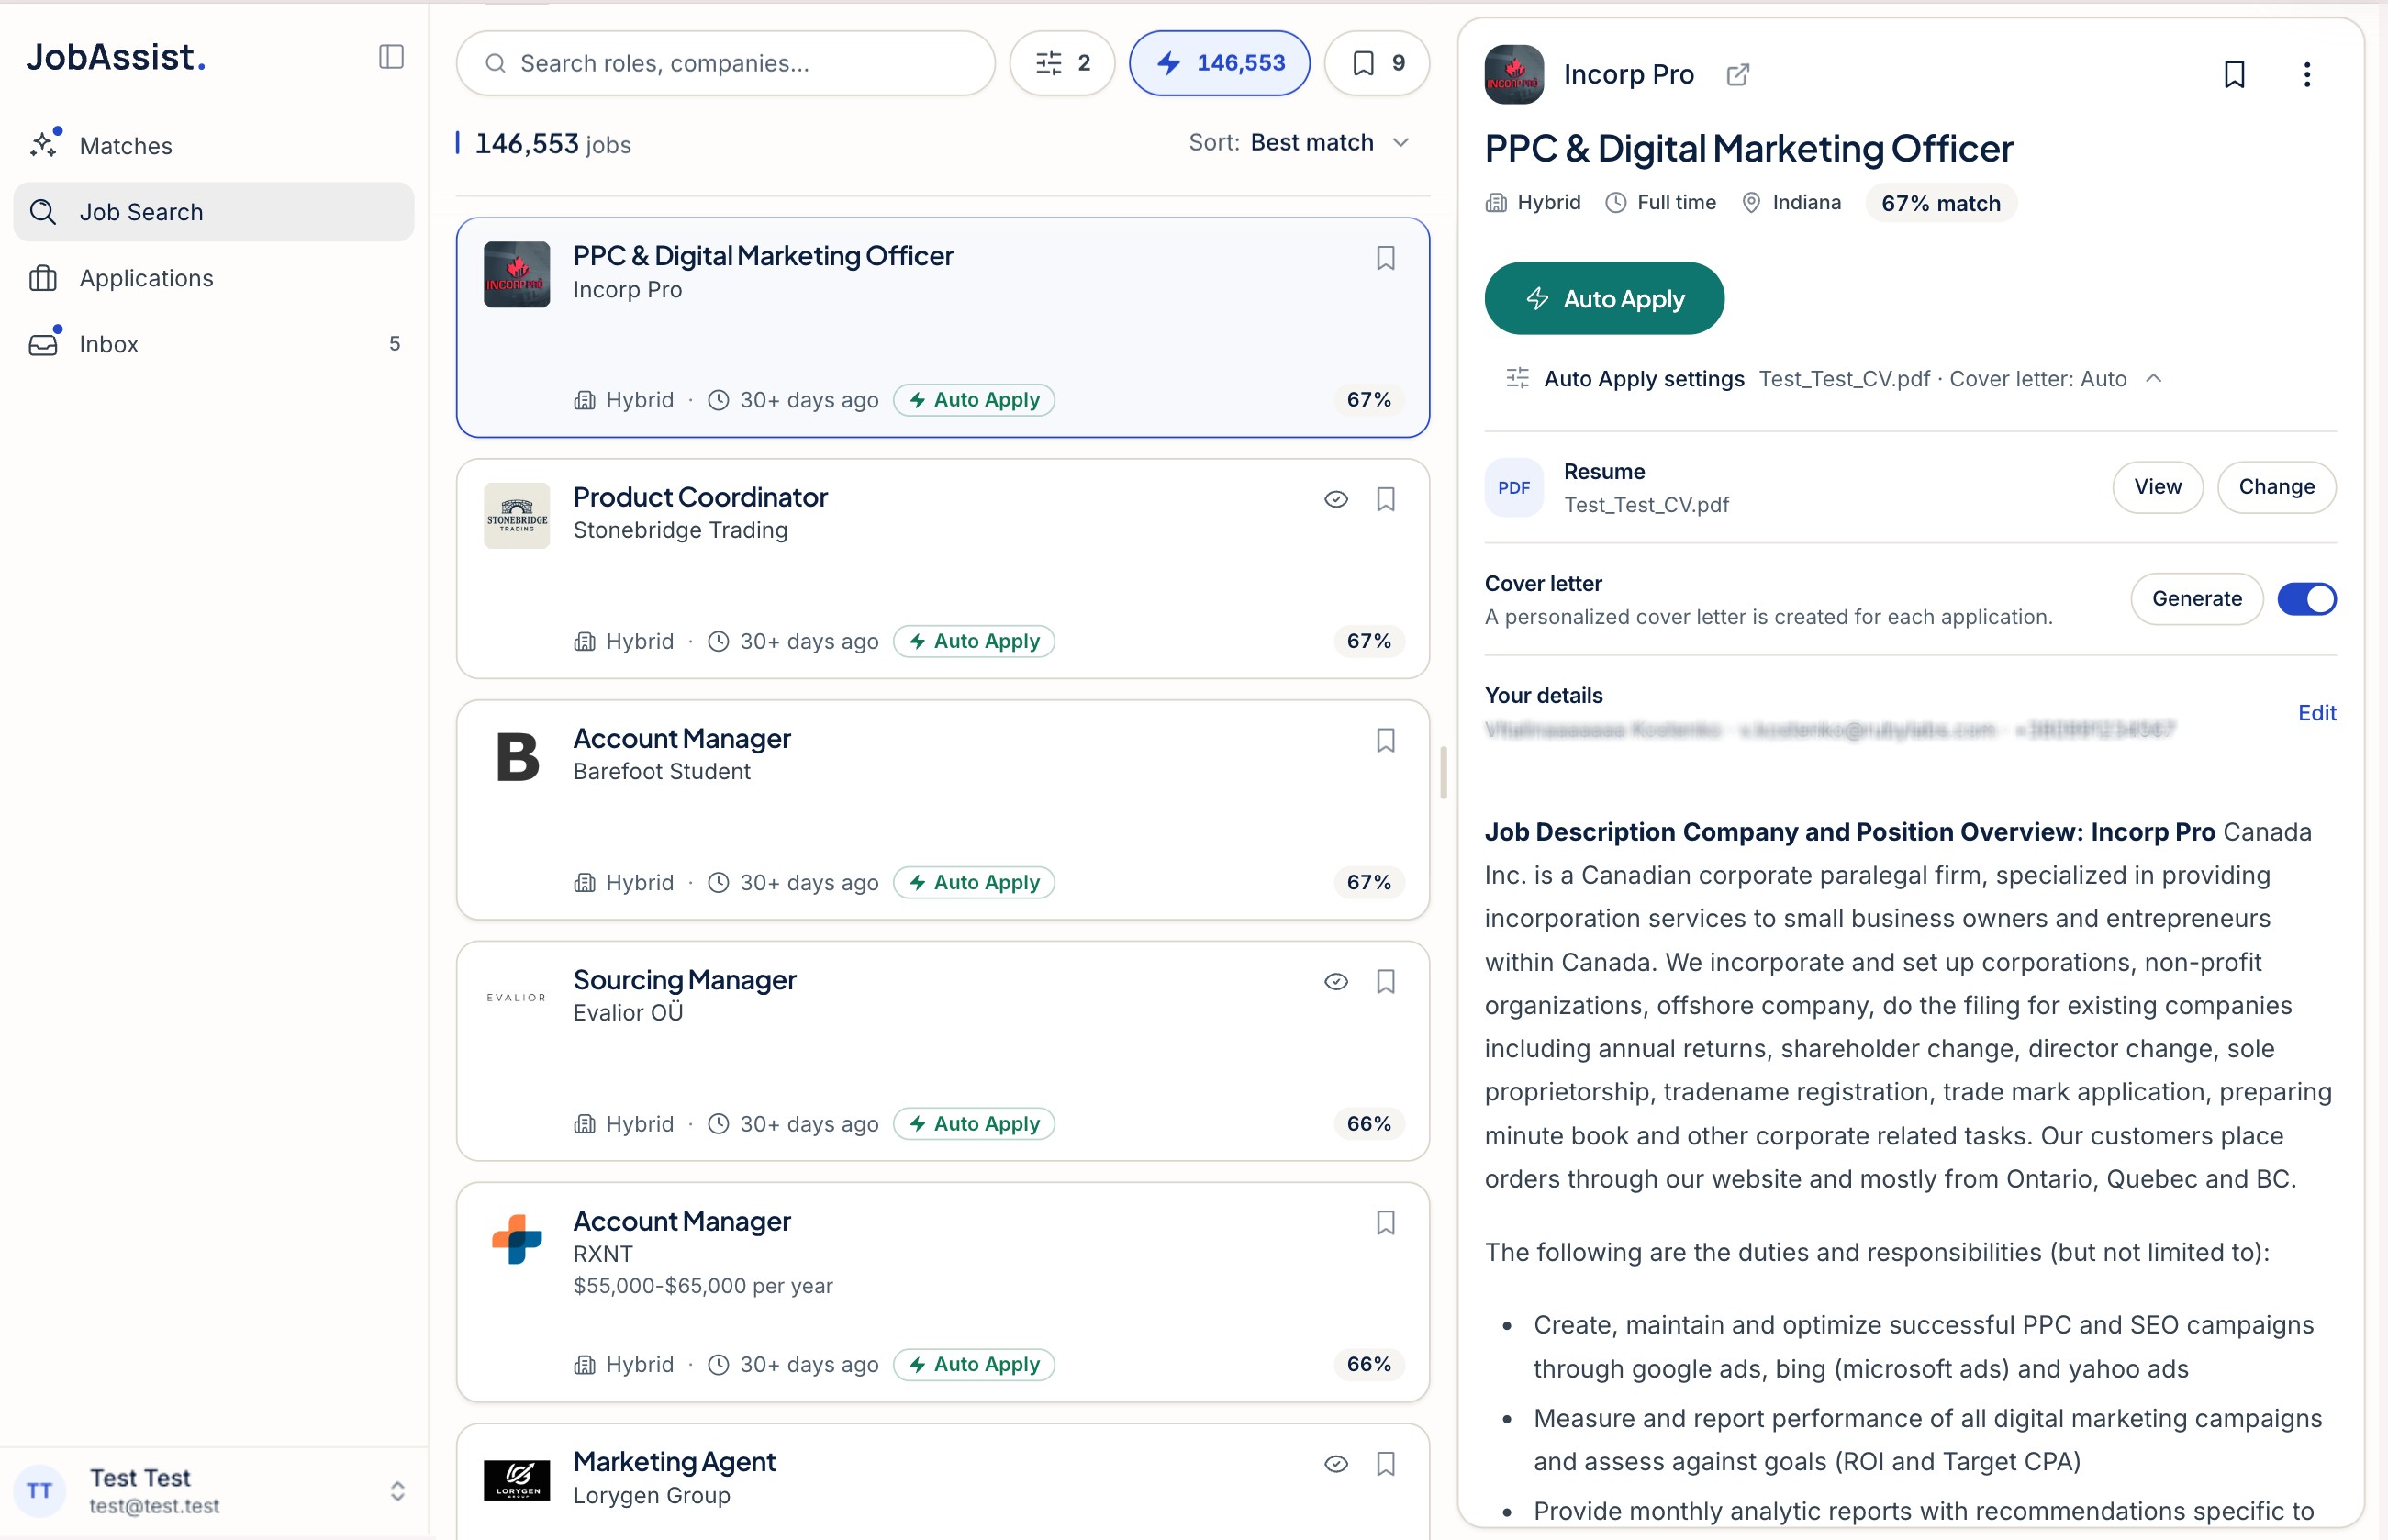Viewport: 2388px width, 1540px height.
Task: Click the Barefoot Student B logo
Action: click(517, 757)
